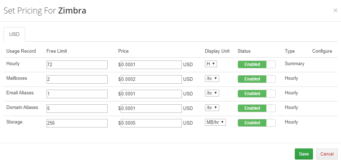Select the Hourly row label
The width and height of the screenshot is (341, 162).
(13, 64)
